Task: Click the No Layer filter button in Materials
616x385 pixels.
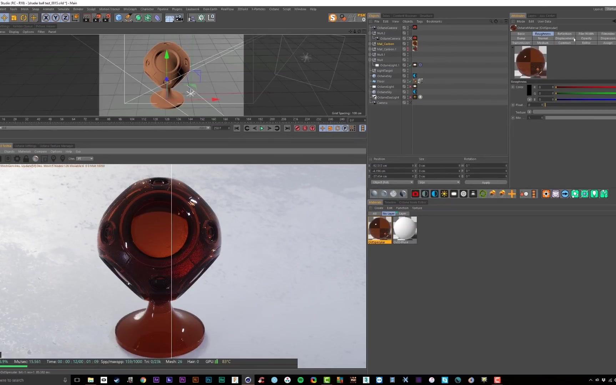Action: tap(388, 213)
